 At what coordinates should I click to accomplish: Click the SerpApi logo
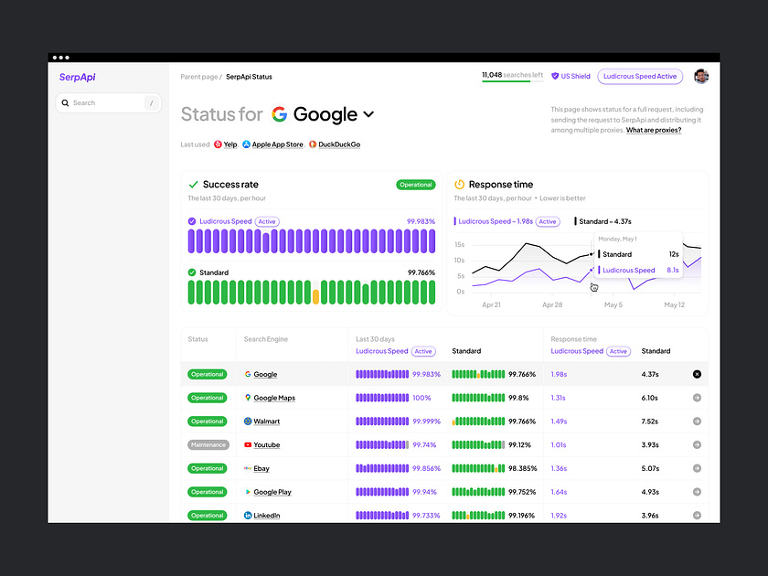[x=78, y=77]
